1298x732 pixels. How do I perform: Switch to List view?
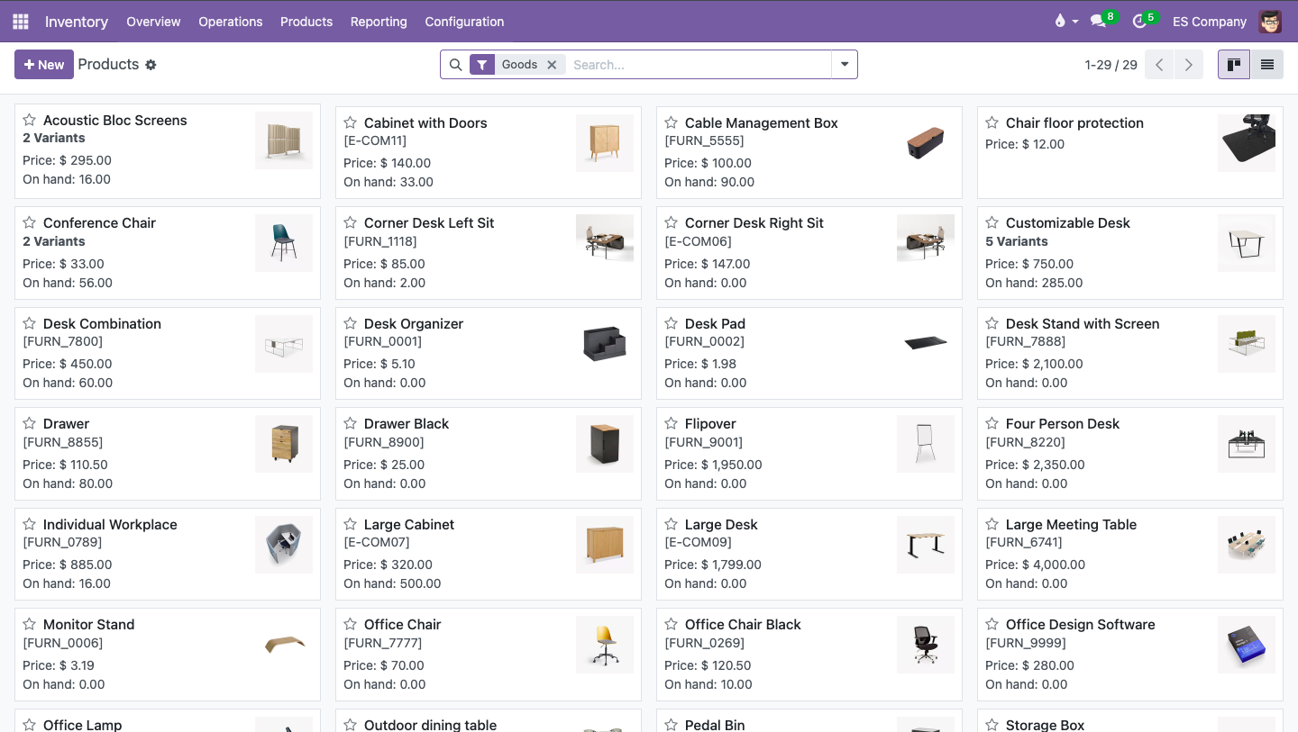(1266, 65)
